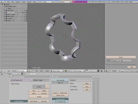138x104 pixels.
Task: Click the 608-Balls object icon in outliner
Action: 6,10
